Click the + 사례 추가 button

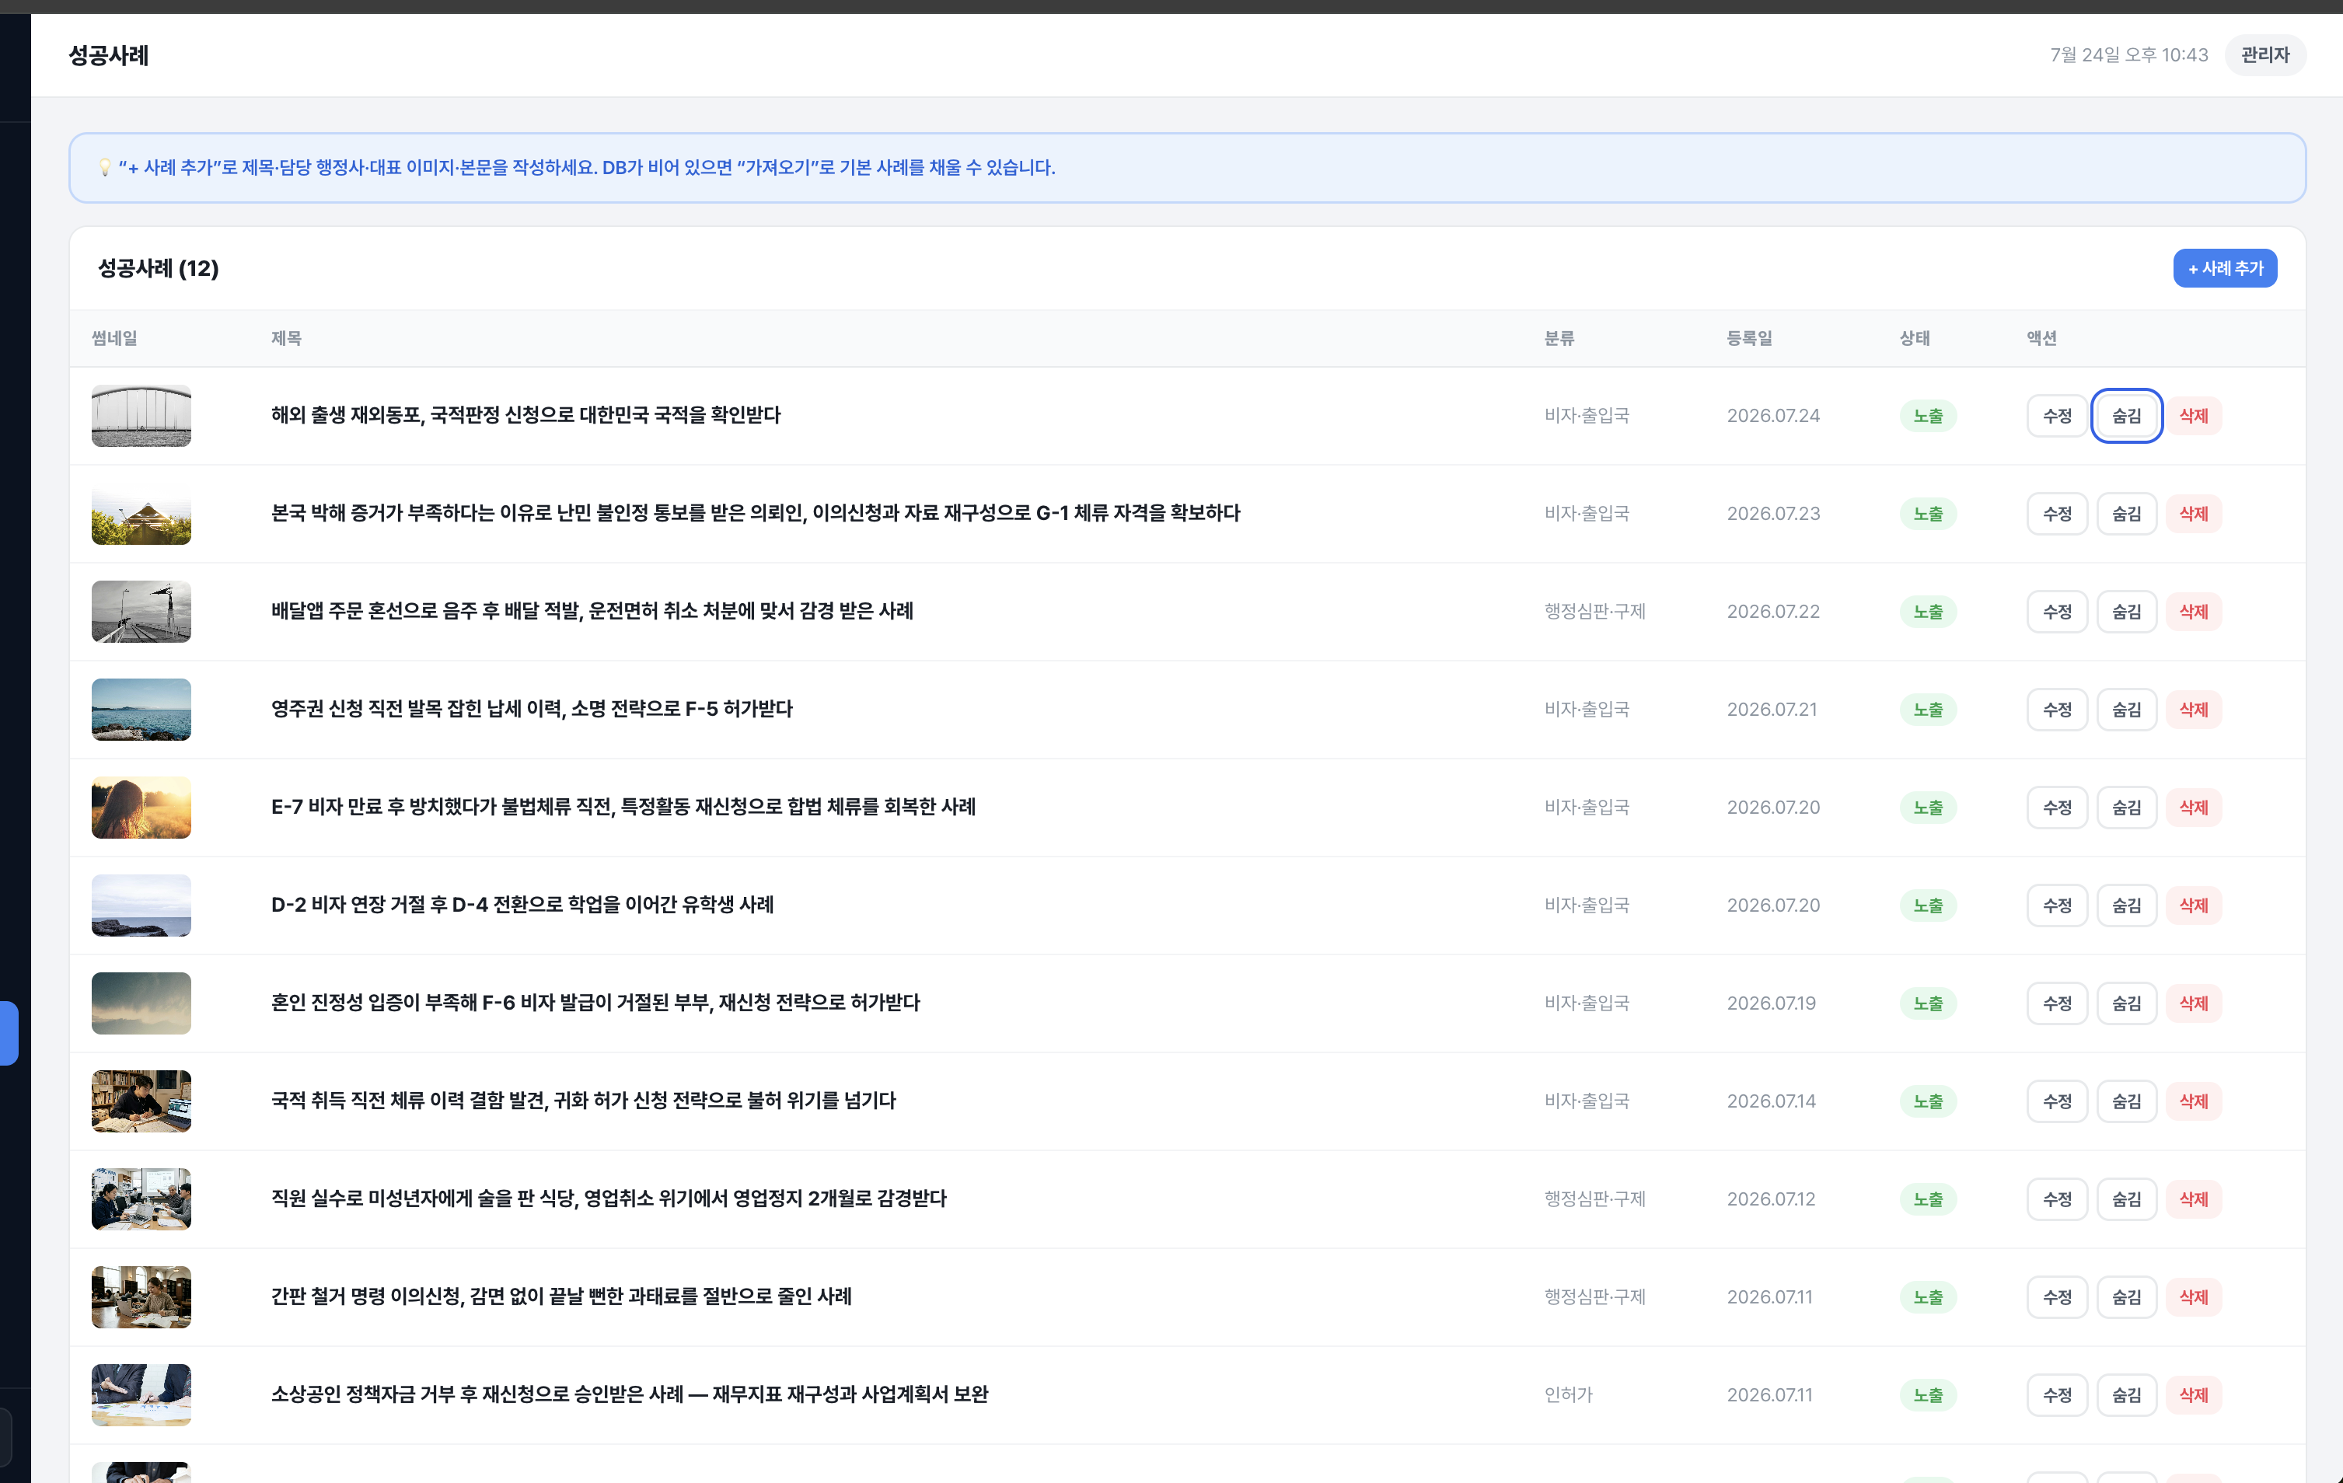2224,267
